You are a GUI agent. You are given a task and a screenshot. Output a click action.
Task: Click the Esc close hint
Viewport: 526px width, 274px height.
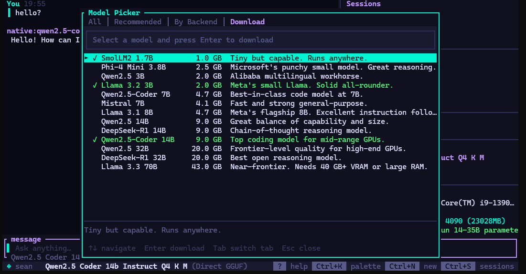click(301, 248)
